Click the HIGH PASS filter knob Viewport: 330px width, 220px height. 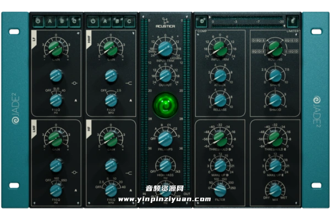[x=166, y=166]
